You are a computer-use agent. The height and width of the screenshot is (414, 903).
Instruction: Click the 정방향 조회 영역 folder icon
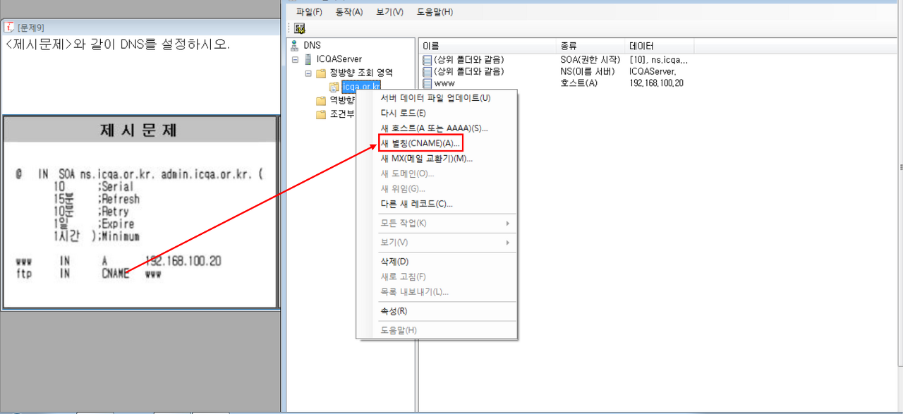(321, 73)
